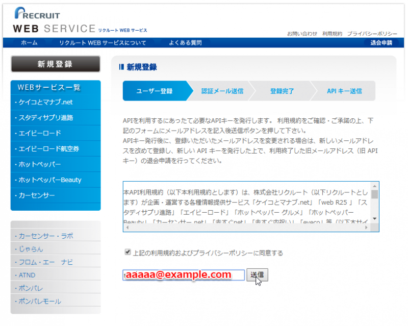Open じゃらん sidebar link
408x326 pixels.
tap(31, 249)
